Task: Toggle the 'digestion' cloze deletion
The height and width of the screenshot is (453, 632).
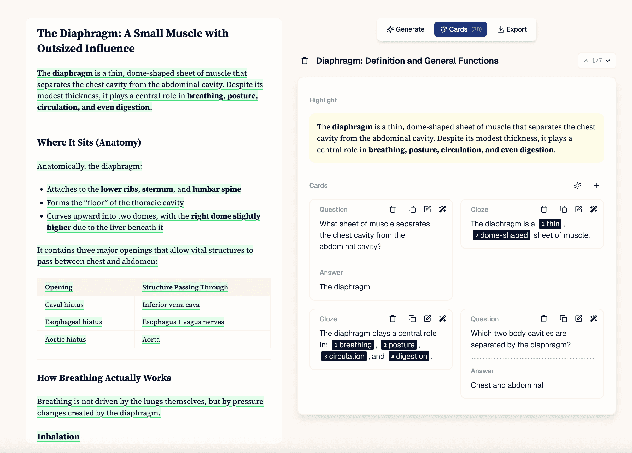Action: point(408,356)
